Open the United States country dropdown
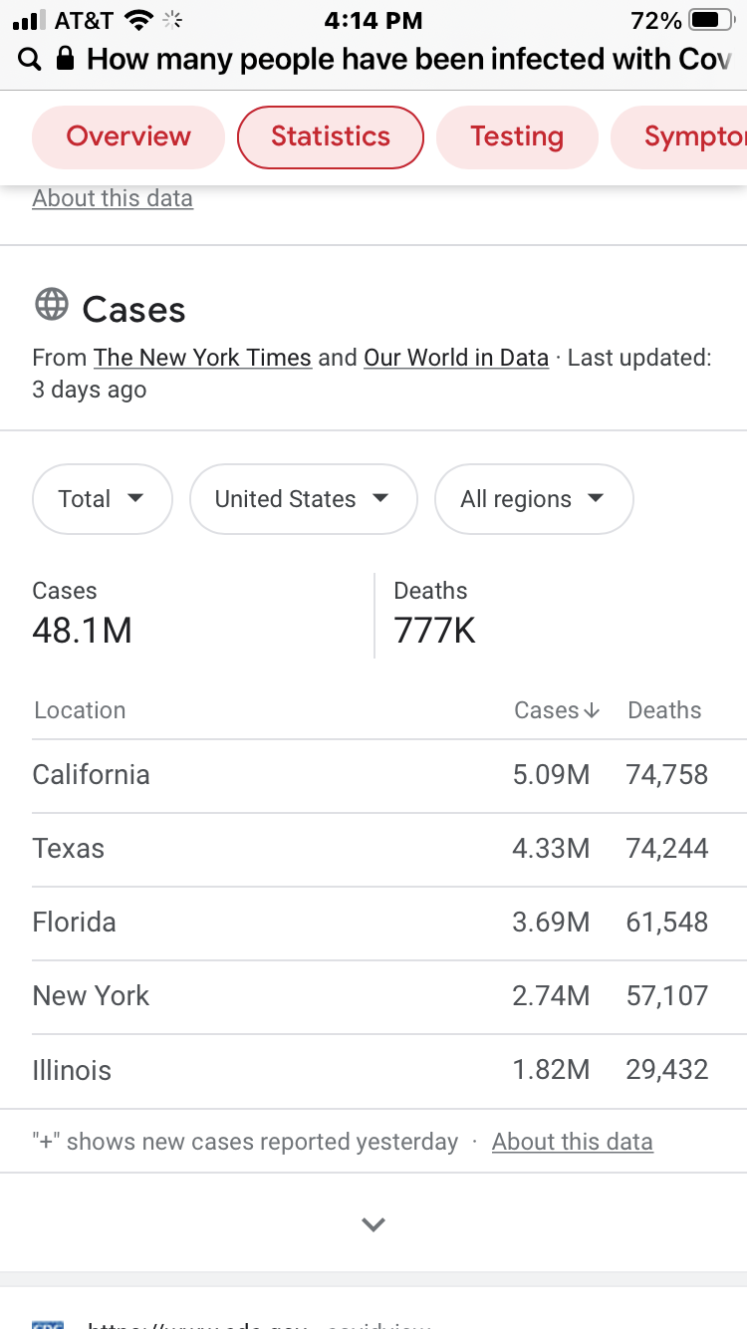 [302, 499]
